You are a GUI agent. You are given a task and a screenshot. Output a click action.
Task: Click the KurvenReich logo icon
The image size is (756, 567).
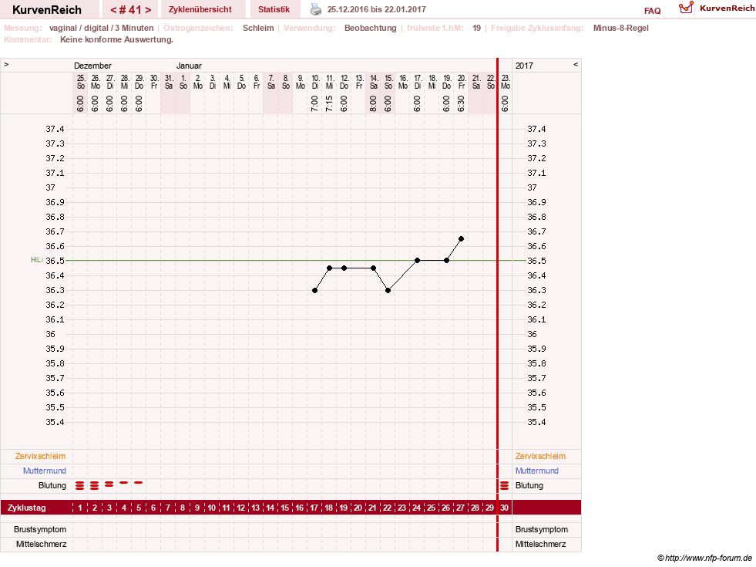click(686, 8)
